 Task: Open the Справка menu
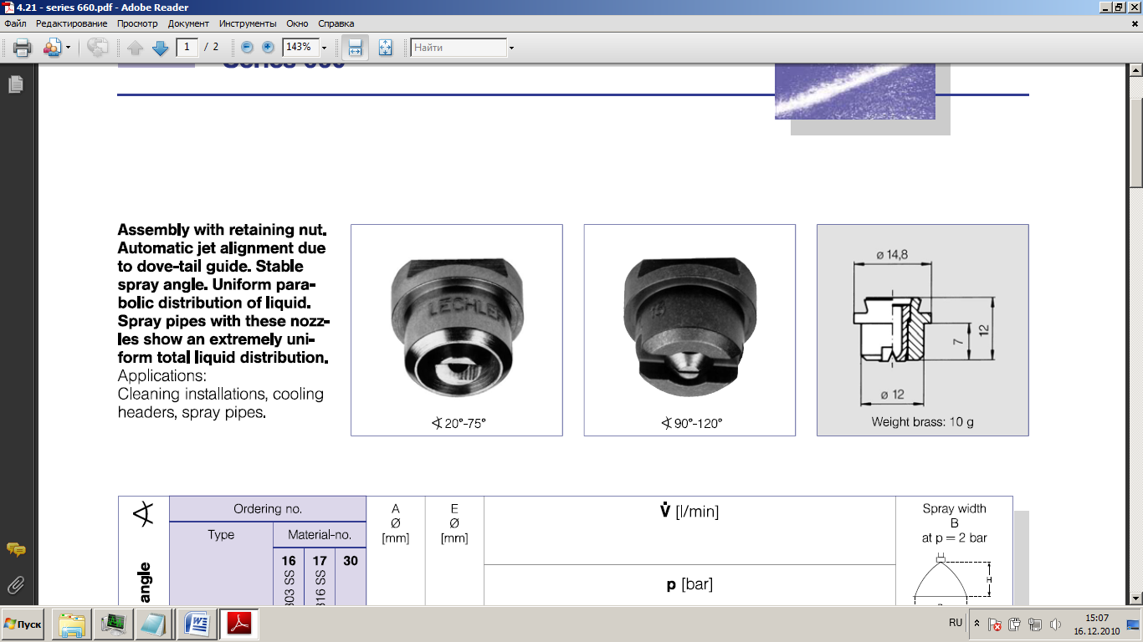point(336,23)
